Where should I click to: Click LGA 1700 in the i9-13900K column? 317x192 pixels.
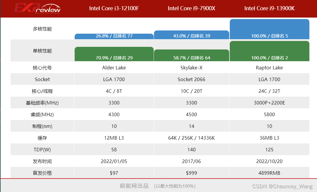click(269, 79)
